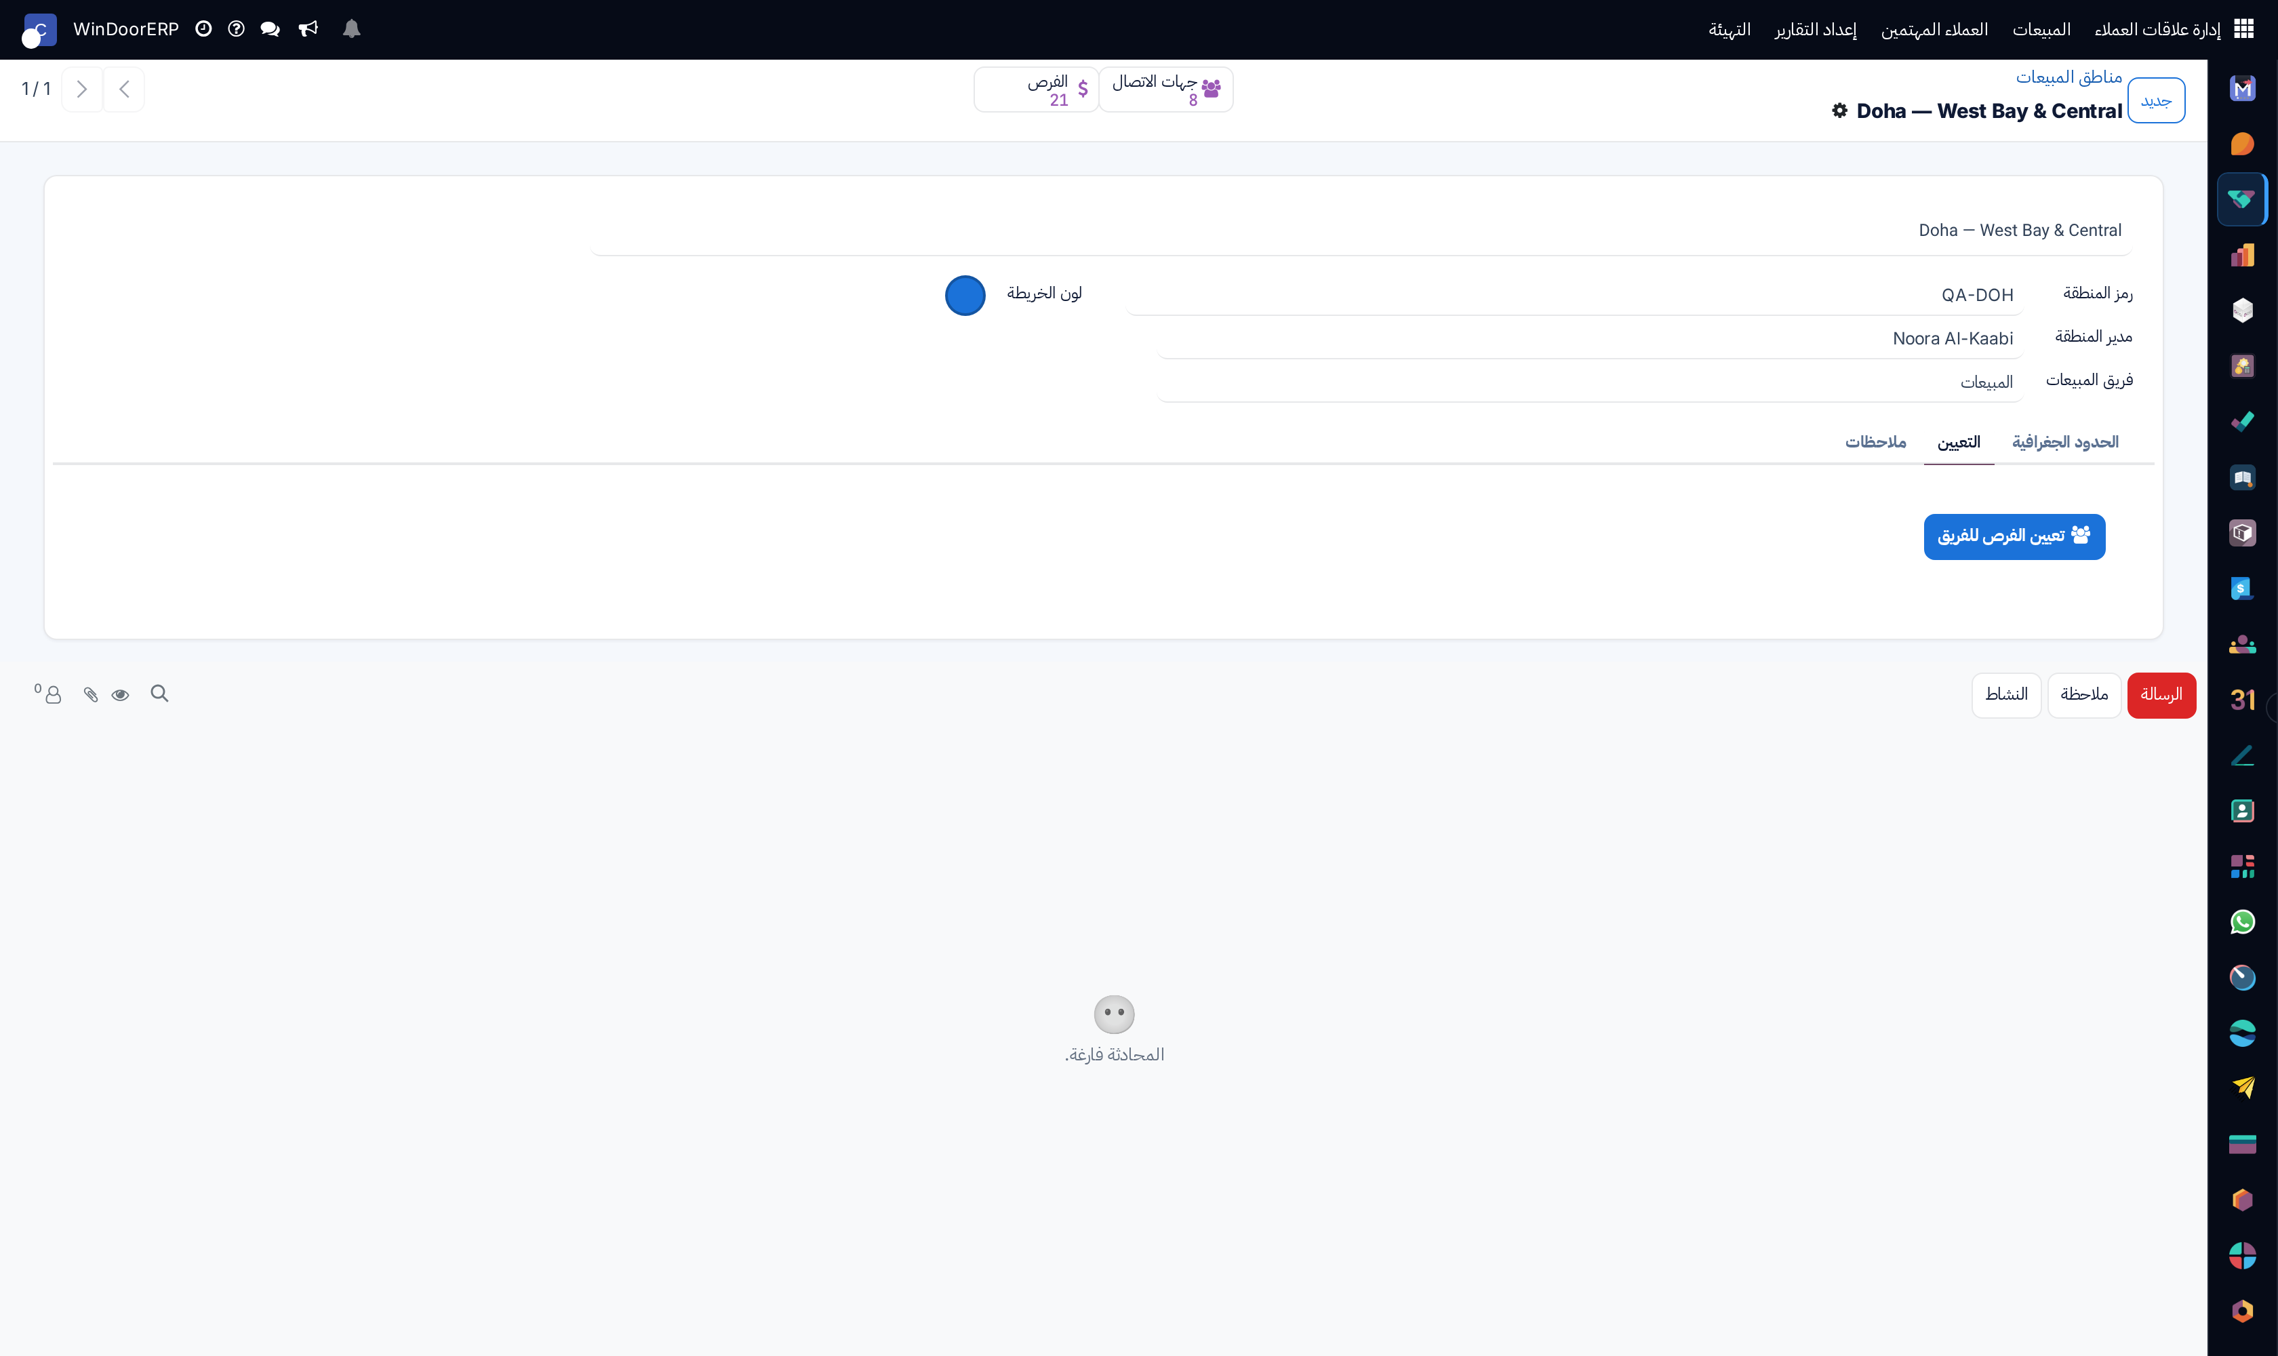
Task: Open the user avatar in top-left corner
Action: pyautogui.click(x=39, y=30)
